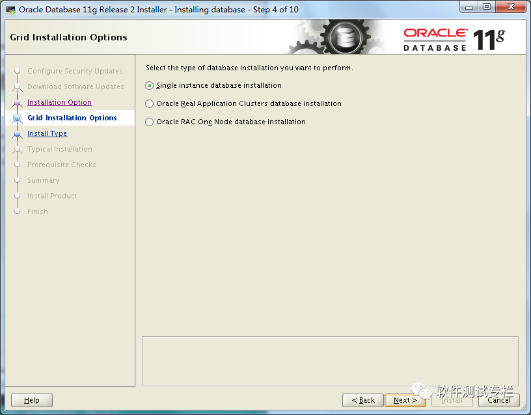Click the Help button

click(x=32, y=400)
